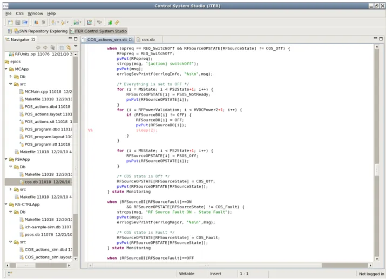Collapse the src folder under RS-CTRLApp
The width and height of the screenshot is (386, 279).
[11, 242]
